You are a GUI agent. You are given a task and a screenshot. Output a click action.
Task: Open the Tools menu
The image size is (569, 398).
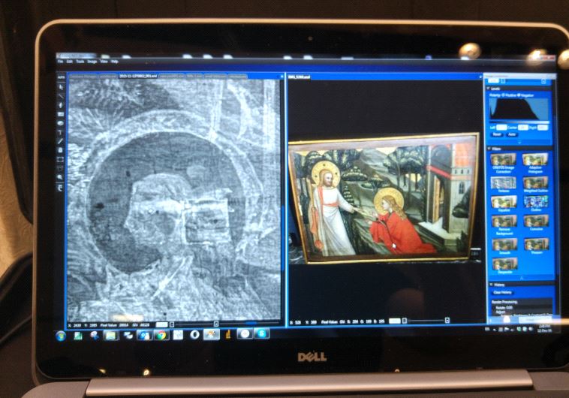pos(78,61)
